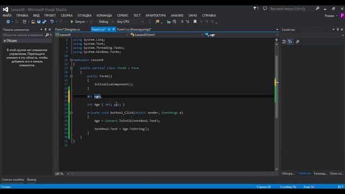Sort properties alphabetically icon
Viewport: 345px width, 194px height.
coord(290,41)
